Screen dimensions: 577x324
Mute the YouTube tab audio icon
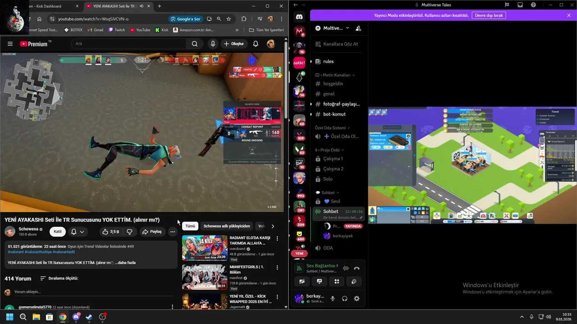141,6
